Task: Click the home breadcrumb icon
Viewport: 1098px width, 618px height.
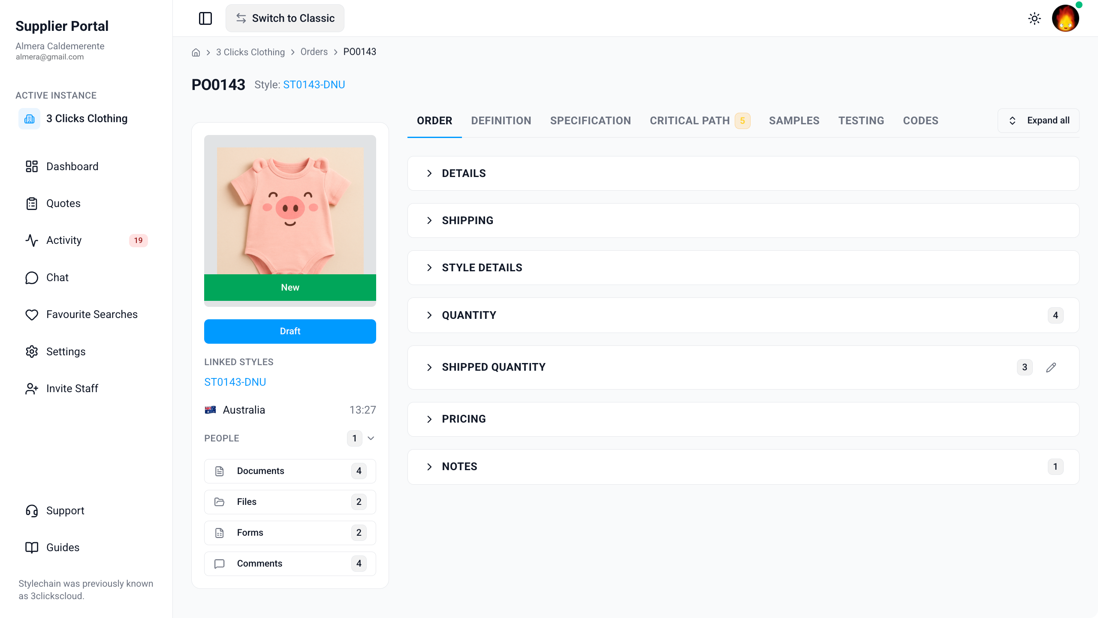Action: tap(196, 52)
